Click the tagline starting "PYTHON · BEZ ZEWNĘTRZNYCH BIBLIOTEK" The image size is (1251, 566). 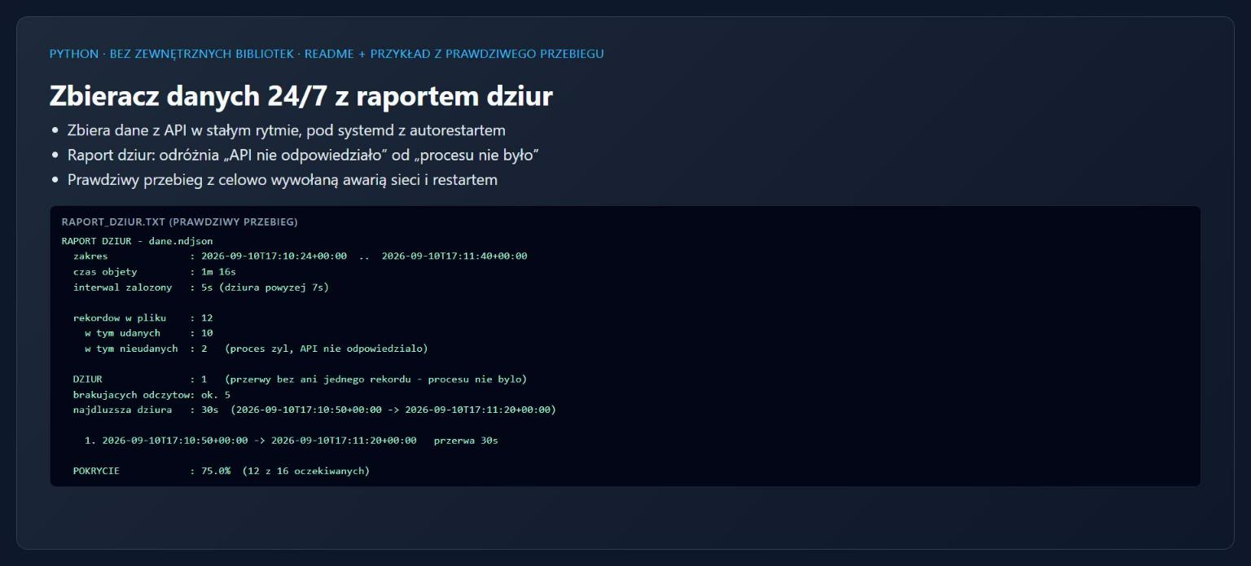click(x=327, y=54)
